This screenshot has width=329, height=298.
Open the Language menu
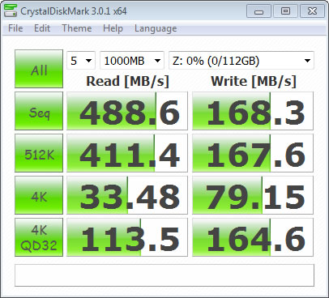tap(156, 28)
